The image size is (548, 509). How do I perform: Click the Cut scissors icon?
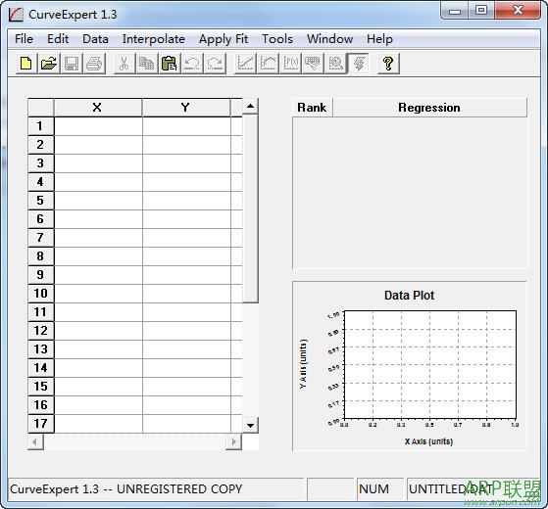[x=125, y=64]
